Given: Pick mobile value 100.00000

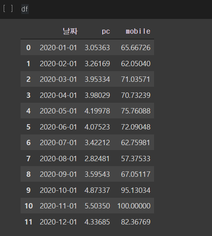Looking at the screenshot, I should (x=134, y=206).
